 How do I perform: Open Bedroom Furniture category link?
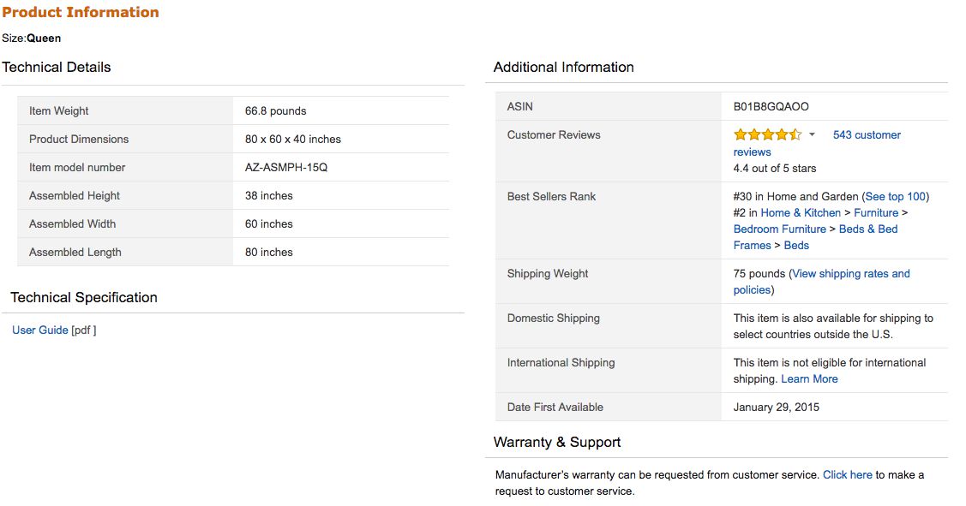click(x=779, y=229)
